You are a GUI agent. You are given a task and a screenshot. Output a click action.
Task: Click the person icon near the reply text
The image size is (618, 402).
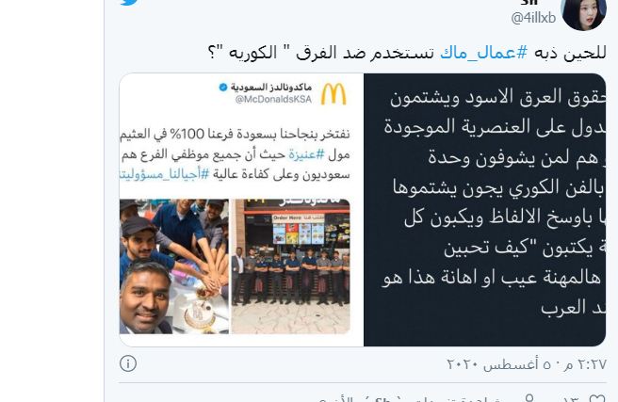pos(529,398)
